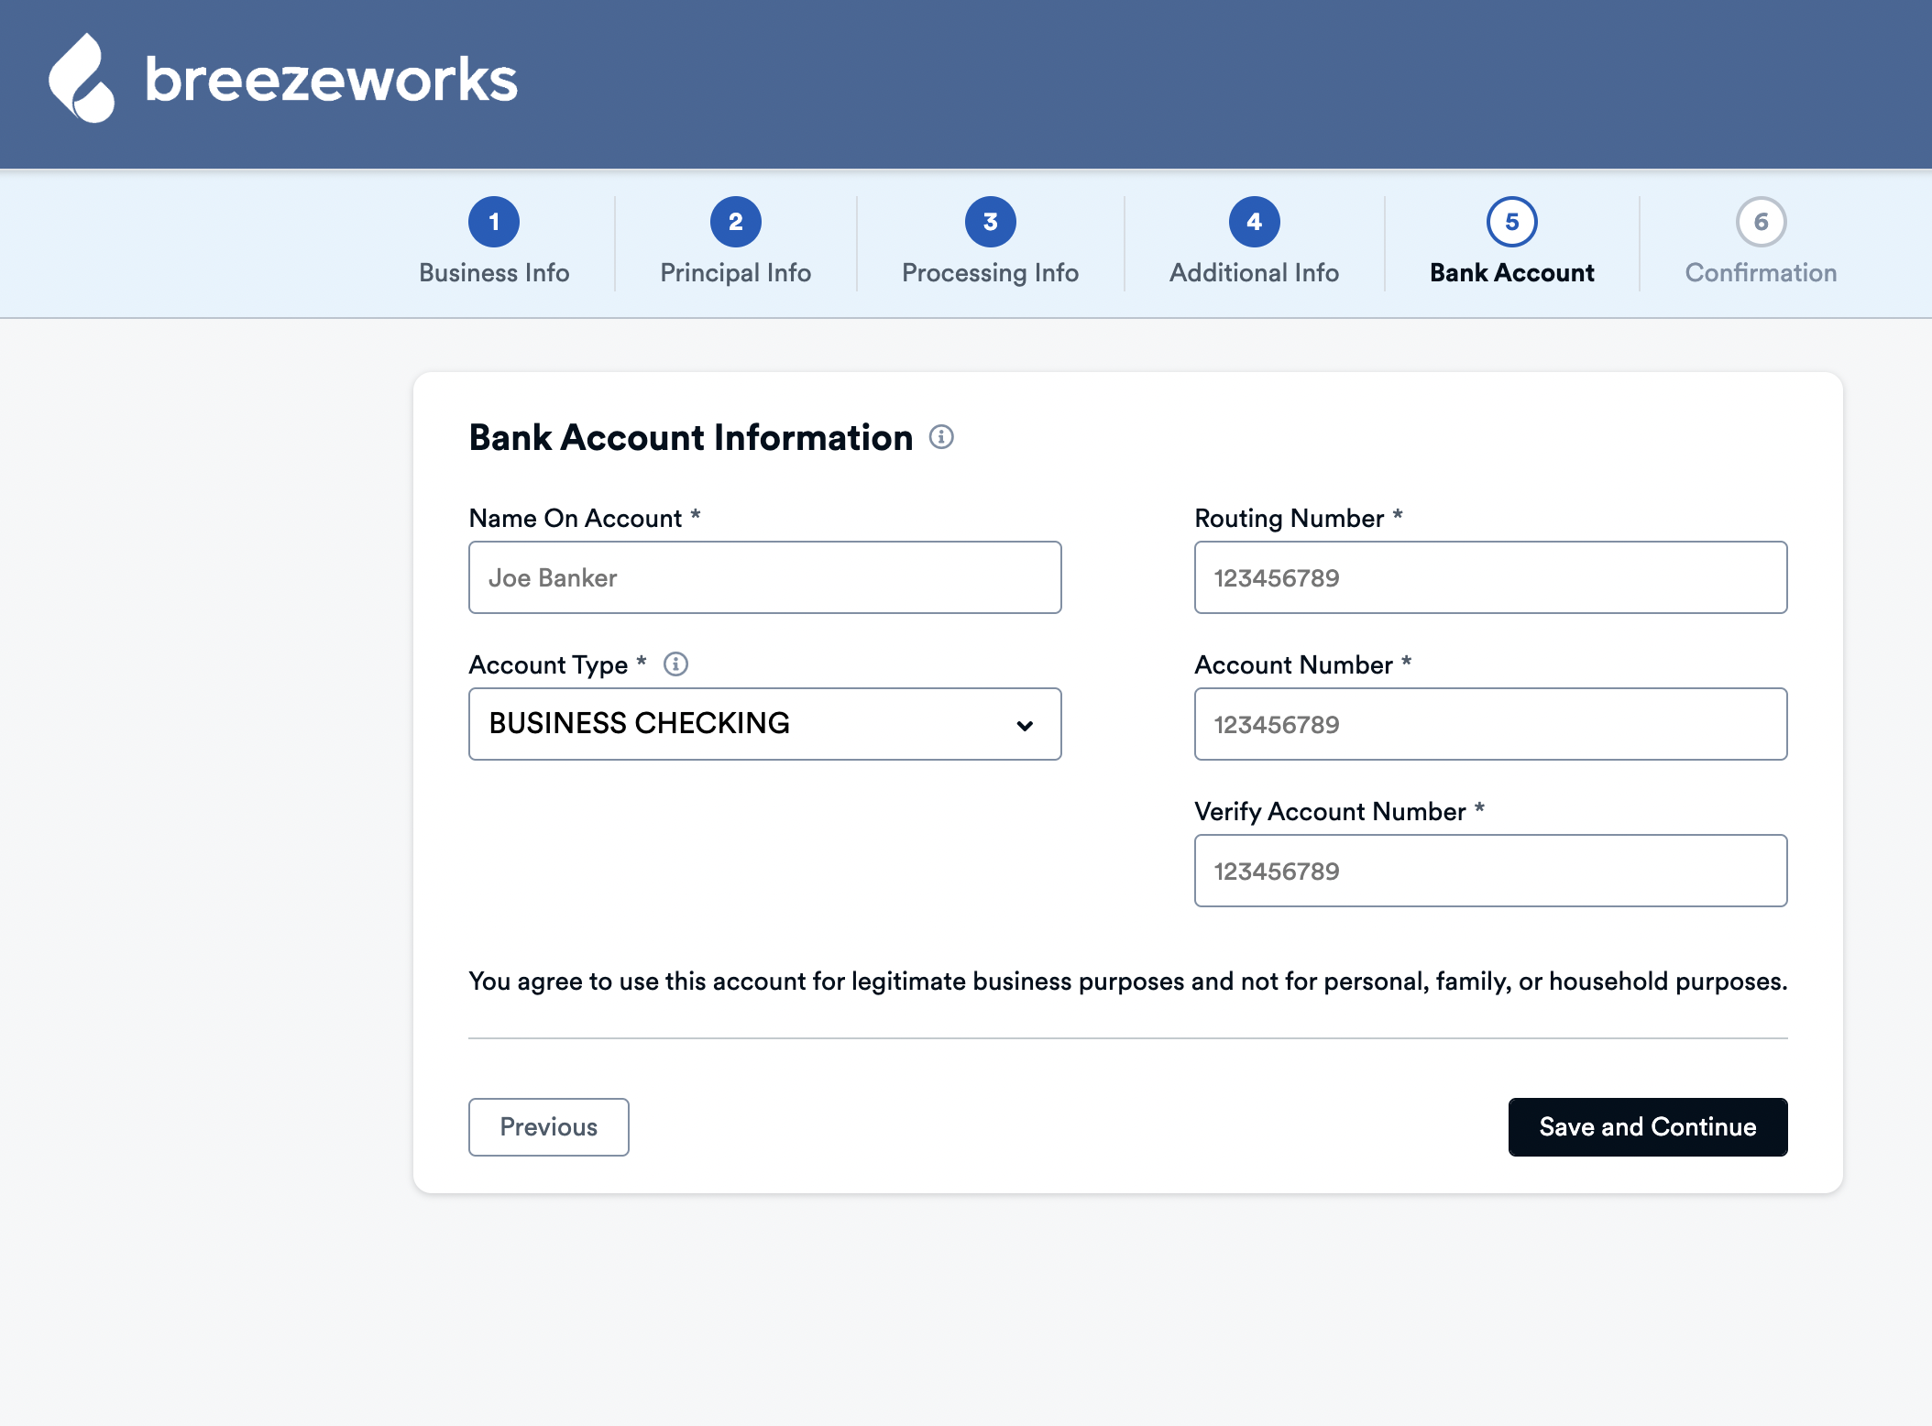Select the Confirmation step label
1932x1426 pixels.
[1762, 273]
